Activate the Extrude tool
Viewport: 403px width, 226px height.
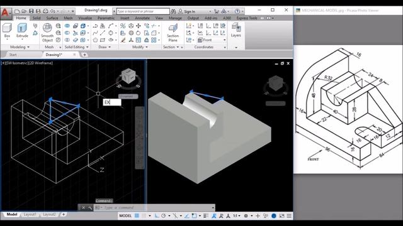(x=22, y=31)
